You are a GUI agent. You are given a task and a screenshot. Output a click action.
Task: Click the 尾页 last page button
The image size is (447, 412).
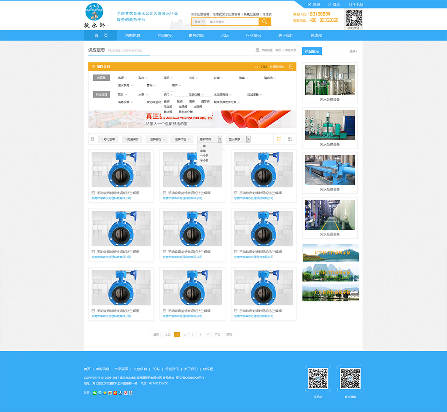click(x=229, y=334)
